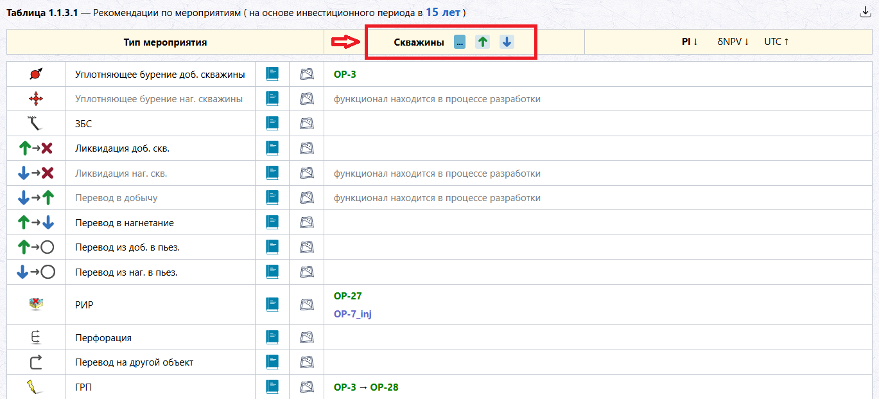The height and width of the screenshot is (399, 879).
Task: Open book icon for Ликвидация доб. скв.
Action: coord(272,148)
